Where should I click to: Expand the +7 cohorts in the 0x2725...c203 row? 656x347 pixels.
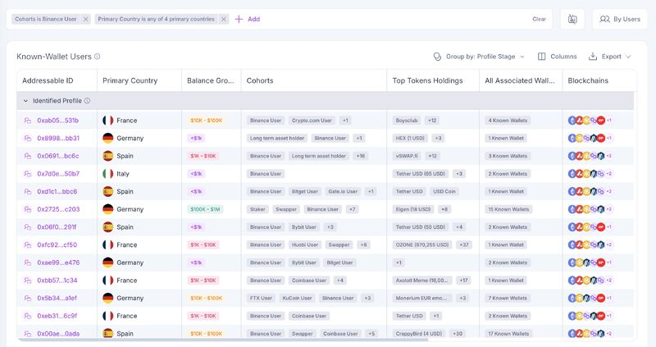tap(353, 209)
